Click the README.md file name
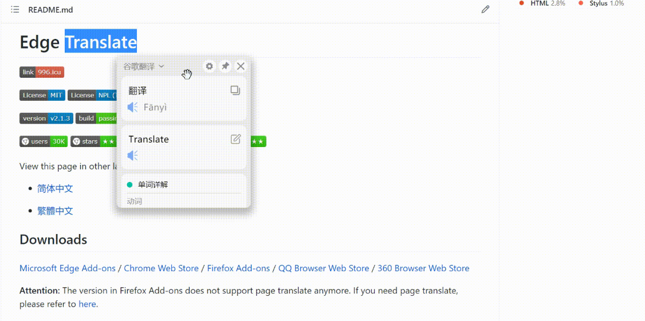This screenshot has width=645, height=321. (50, 10)
